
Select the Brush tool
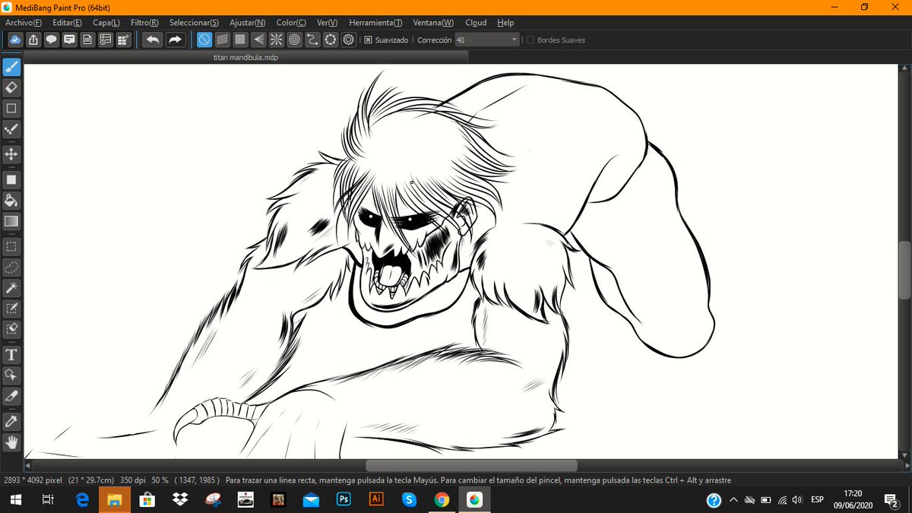point(11,67)
